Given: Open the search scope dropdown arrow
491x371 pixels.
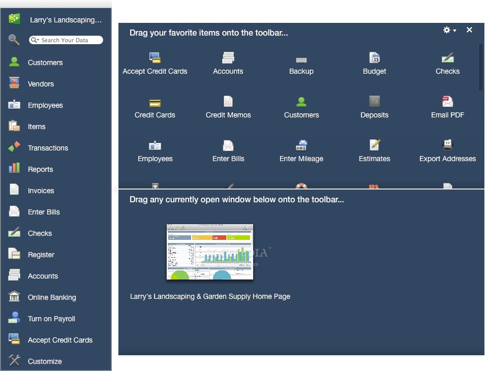Looking at the screenshot, I should (40, 40).
